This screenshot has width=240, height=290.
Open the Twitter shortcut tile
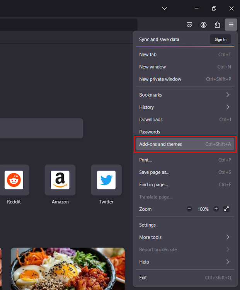pyautogui.click(x=106, y=180)
